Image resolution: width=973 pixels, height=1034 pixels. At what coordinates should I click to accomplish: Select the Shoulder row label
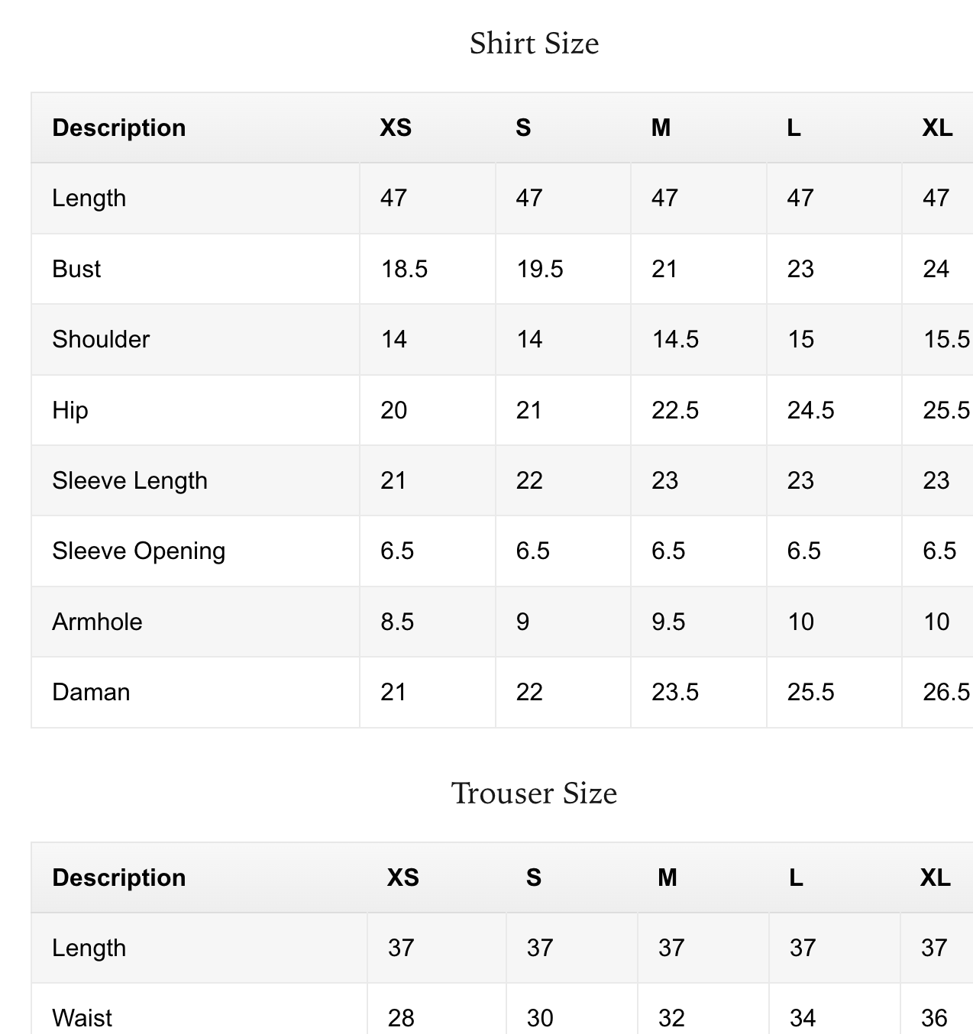(x=101, y=339)
